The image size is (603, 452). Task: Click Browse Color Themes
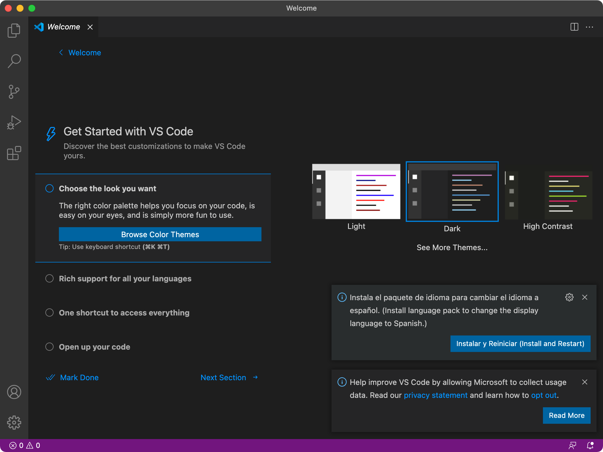(160, 234)
